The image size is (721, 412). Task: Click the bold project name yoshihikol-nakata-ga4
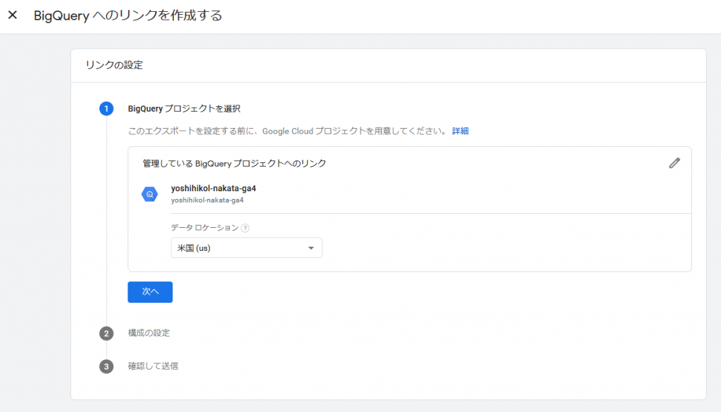click(213, 188)
